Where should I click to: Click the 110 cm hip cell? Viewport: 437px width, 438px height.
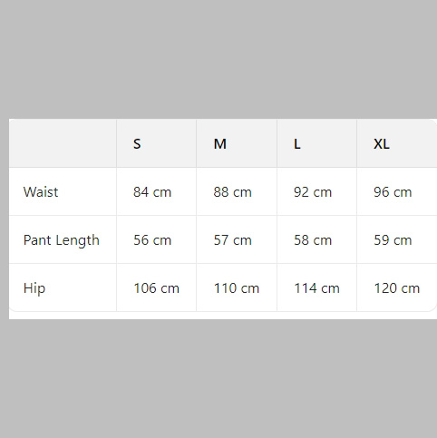point(237,287)
